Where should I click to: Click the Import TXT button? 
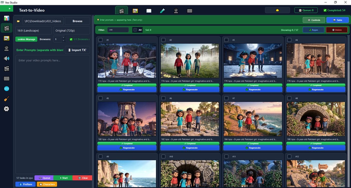pyautogui.click(x=77, y=50)
